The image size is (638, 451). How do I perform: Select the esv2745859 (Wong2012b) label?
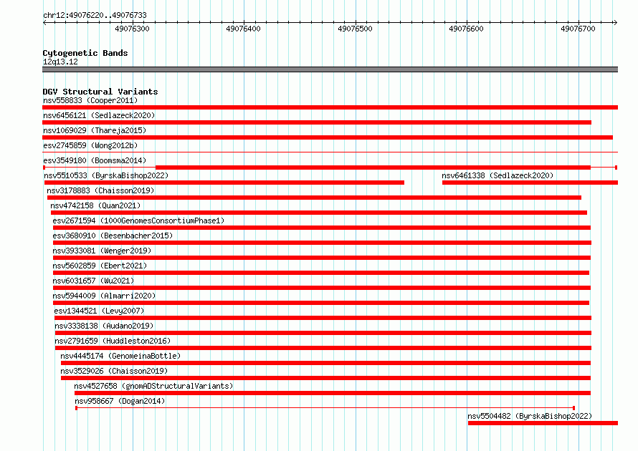90,145
